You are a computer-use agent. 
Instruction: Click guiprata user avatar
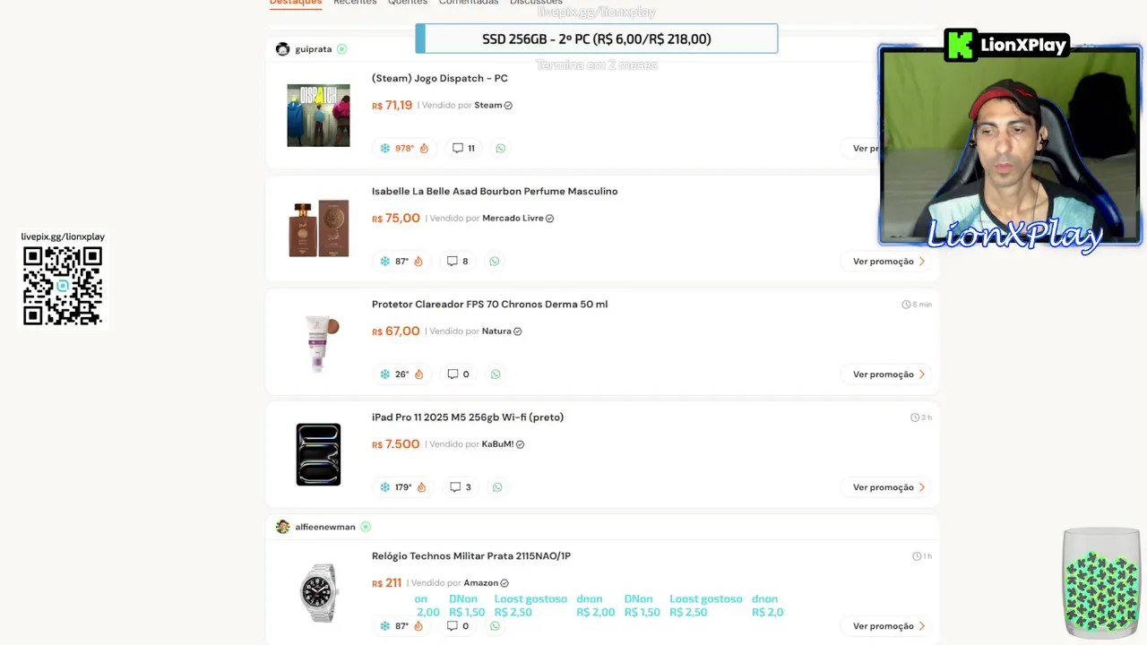click(x=283, y=49)
